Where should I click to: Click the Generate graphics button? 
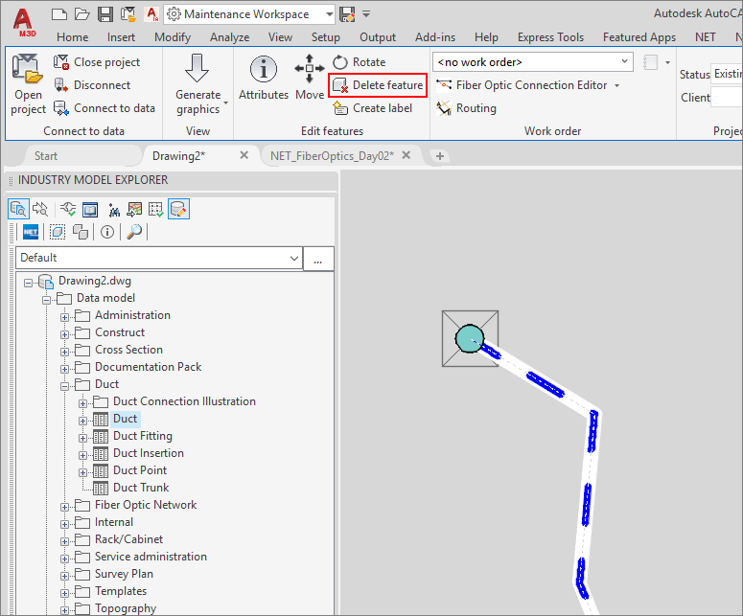click(197, 84)
